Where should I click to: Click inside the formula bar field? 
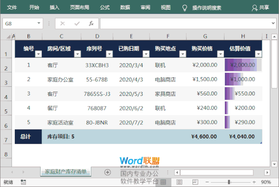[185, 24]
